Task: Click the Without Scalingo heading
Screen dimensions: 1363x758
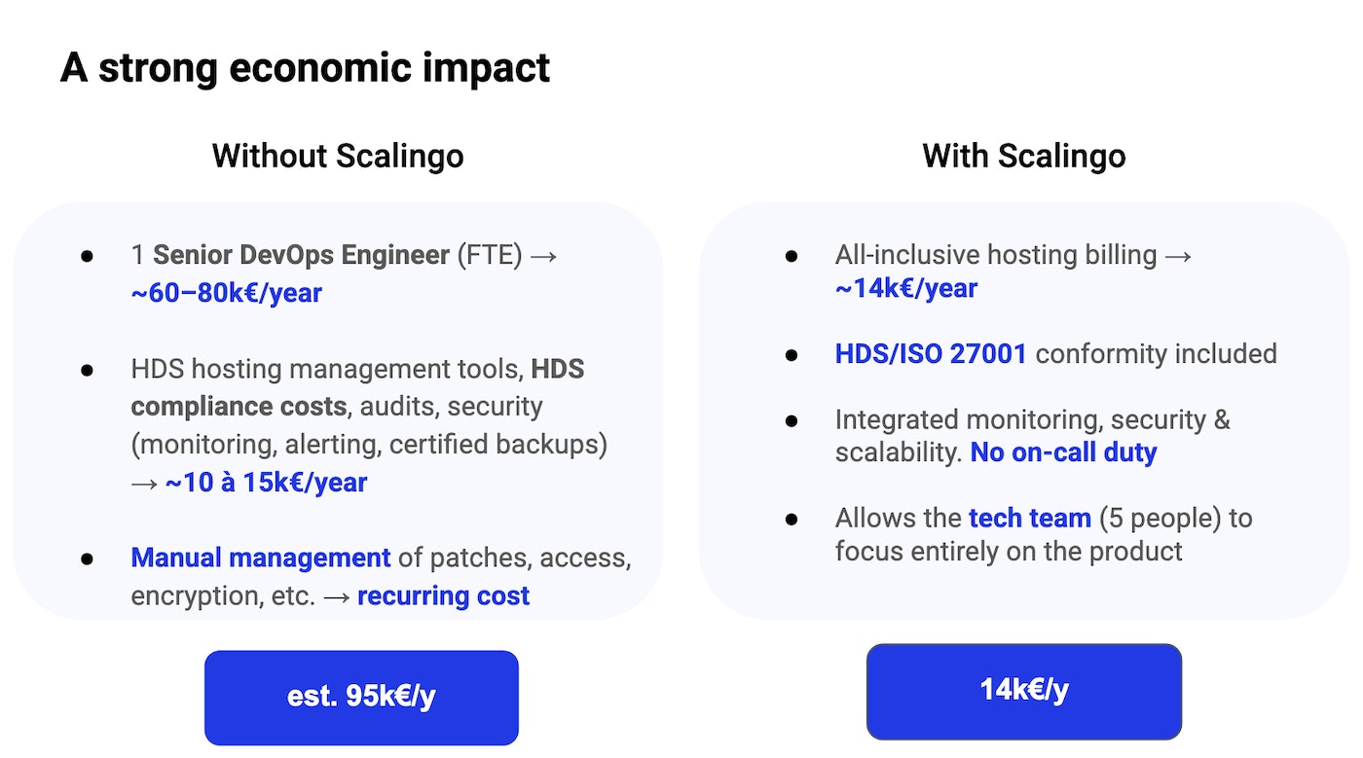Action: (338, 156)
